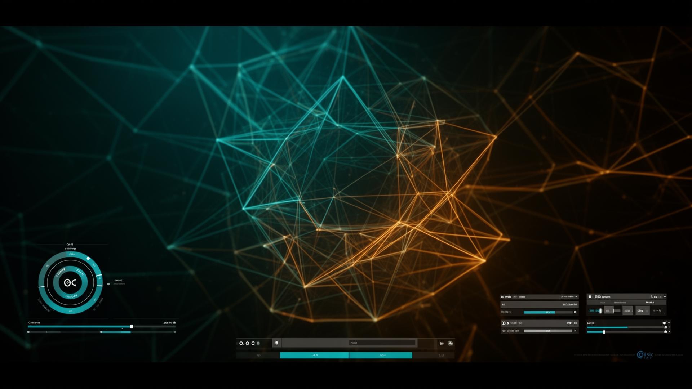Open the third gray box dropdown with the dash
The width and height of the screenshot is (692, 389).
click(x=643, y=310)
